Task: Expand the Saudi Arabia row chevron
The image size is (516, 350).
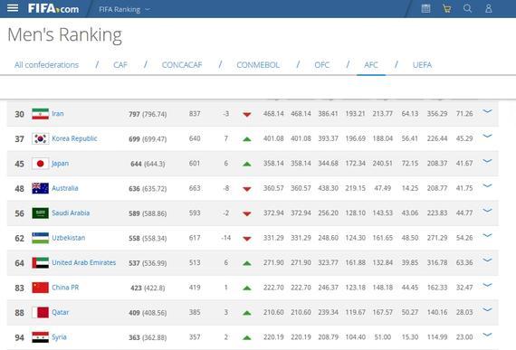Action: tap(487, 211)
